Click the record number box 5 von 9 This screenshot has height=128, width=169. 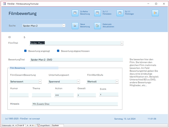(21, 125)
